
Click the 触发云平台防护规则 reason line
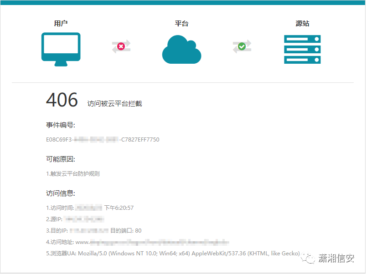coord(73,173)
